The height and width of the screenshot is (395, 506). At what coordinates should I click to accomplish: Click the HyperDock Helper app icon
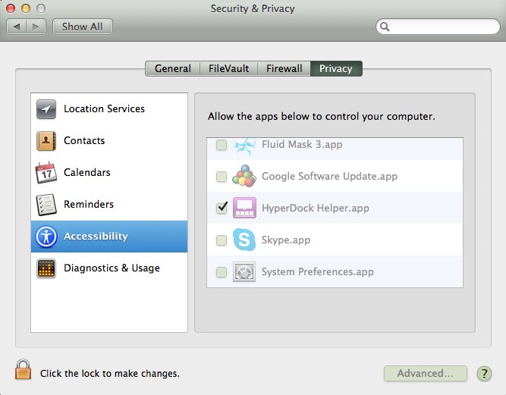click(244, 208)
